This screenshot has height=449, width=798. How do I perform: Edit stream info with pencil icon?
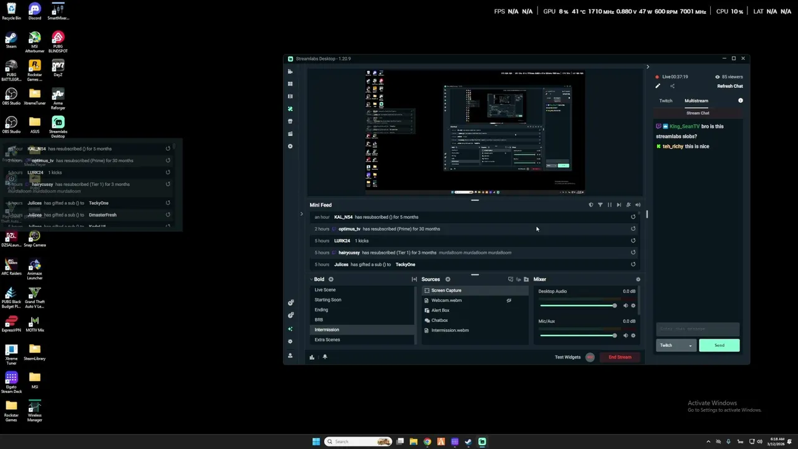(658, 86)
